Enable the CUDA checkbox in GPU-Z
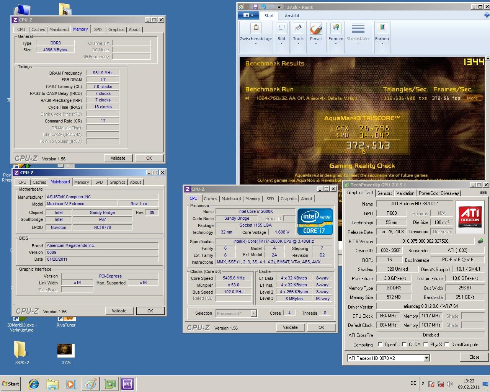This screenshot has width=490, height=392. [x=404, y=344]
